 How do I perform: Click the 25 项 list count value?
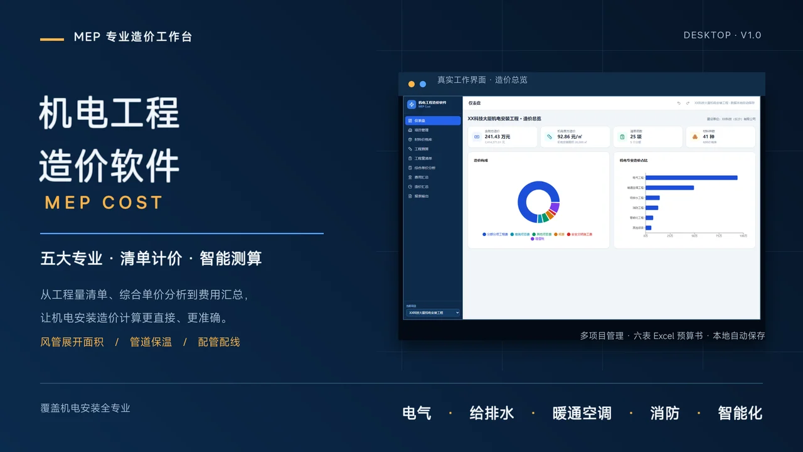pyautogui.click(x=636, y=136)
